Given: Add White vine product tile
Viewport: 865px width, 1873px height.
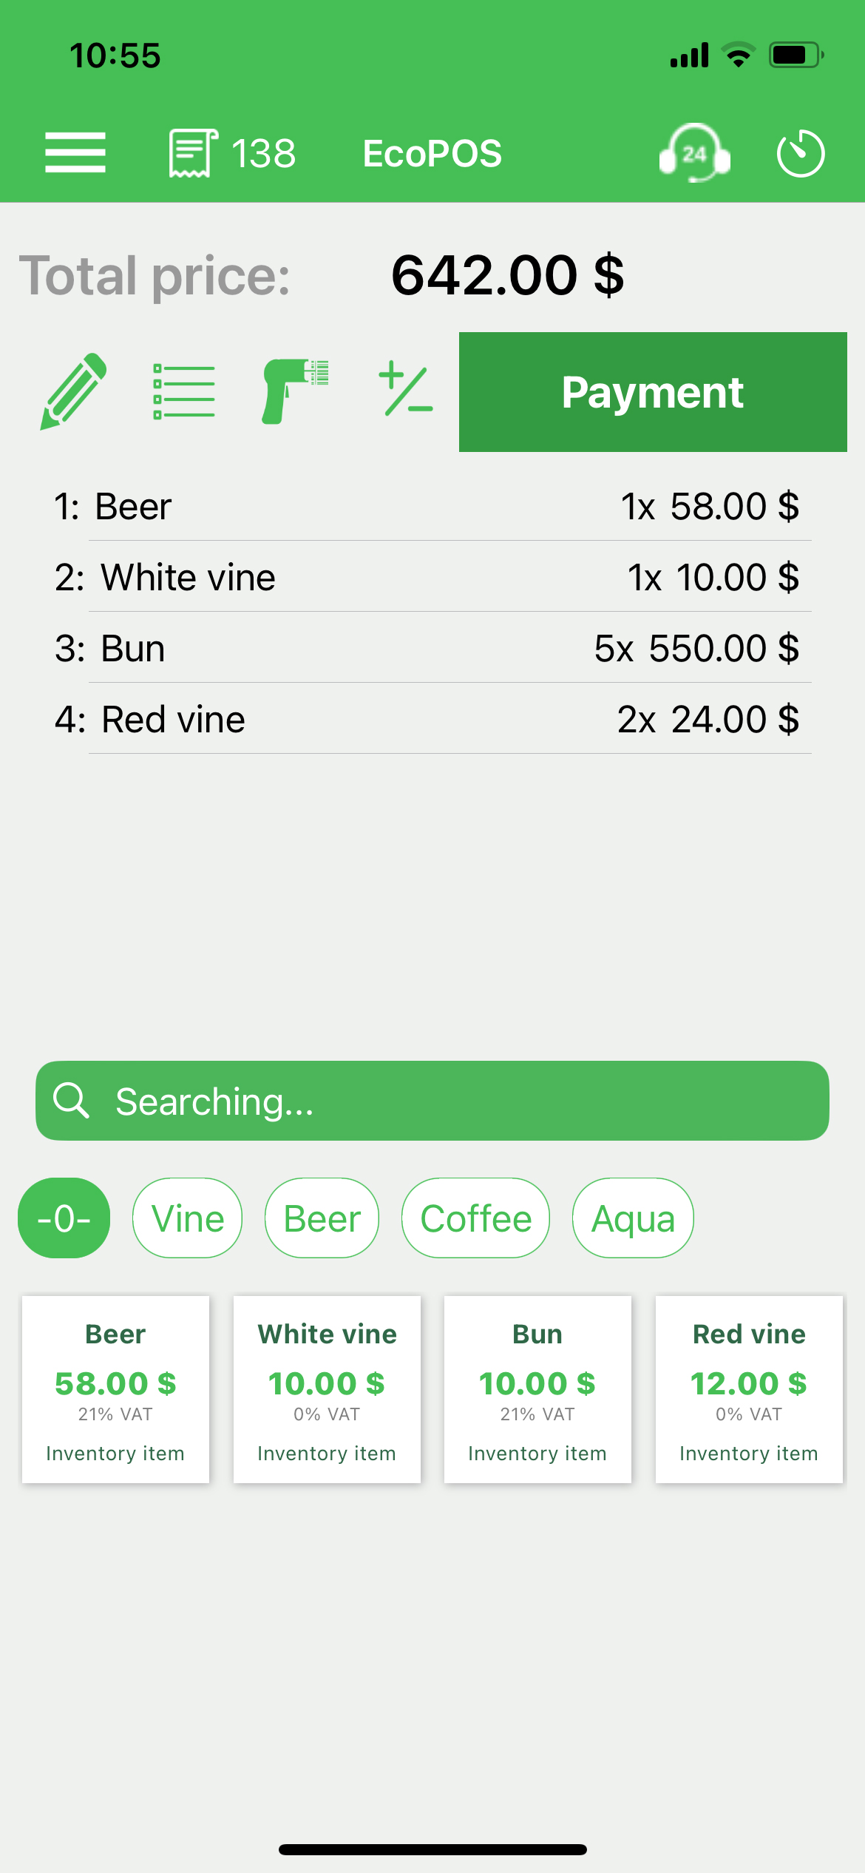Looking at the screenshot, I should tap(327, 1389).
